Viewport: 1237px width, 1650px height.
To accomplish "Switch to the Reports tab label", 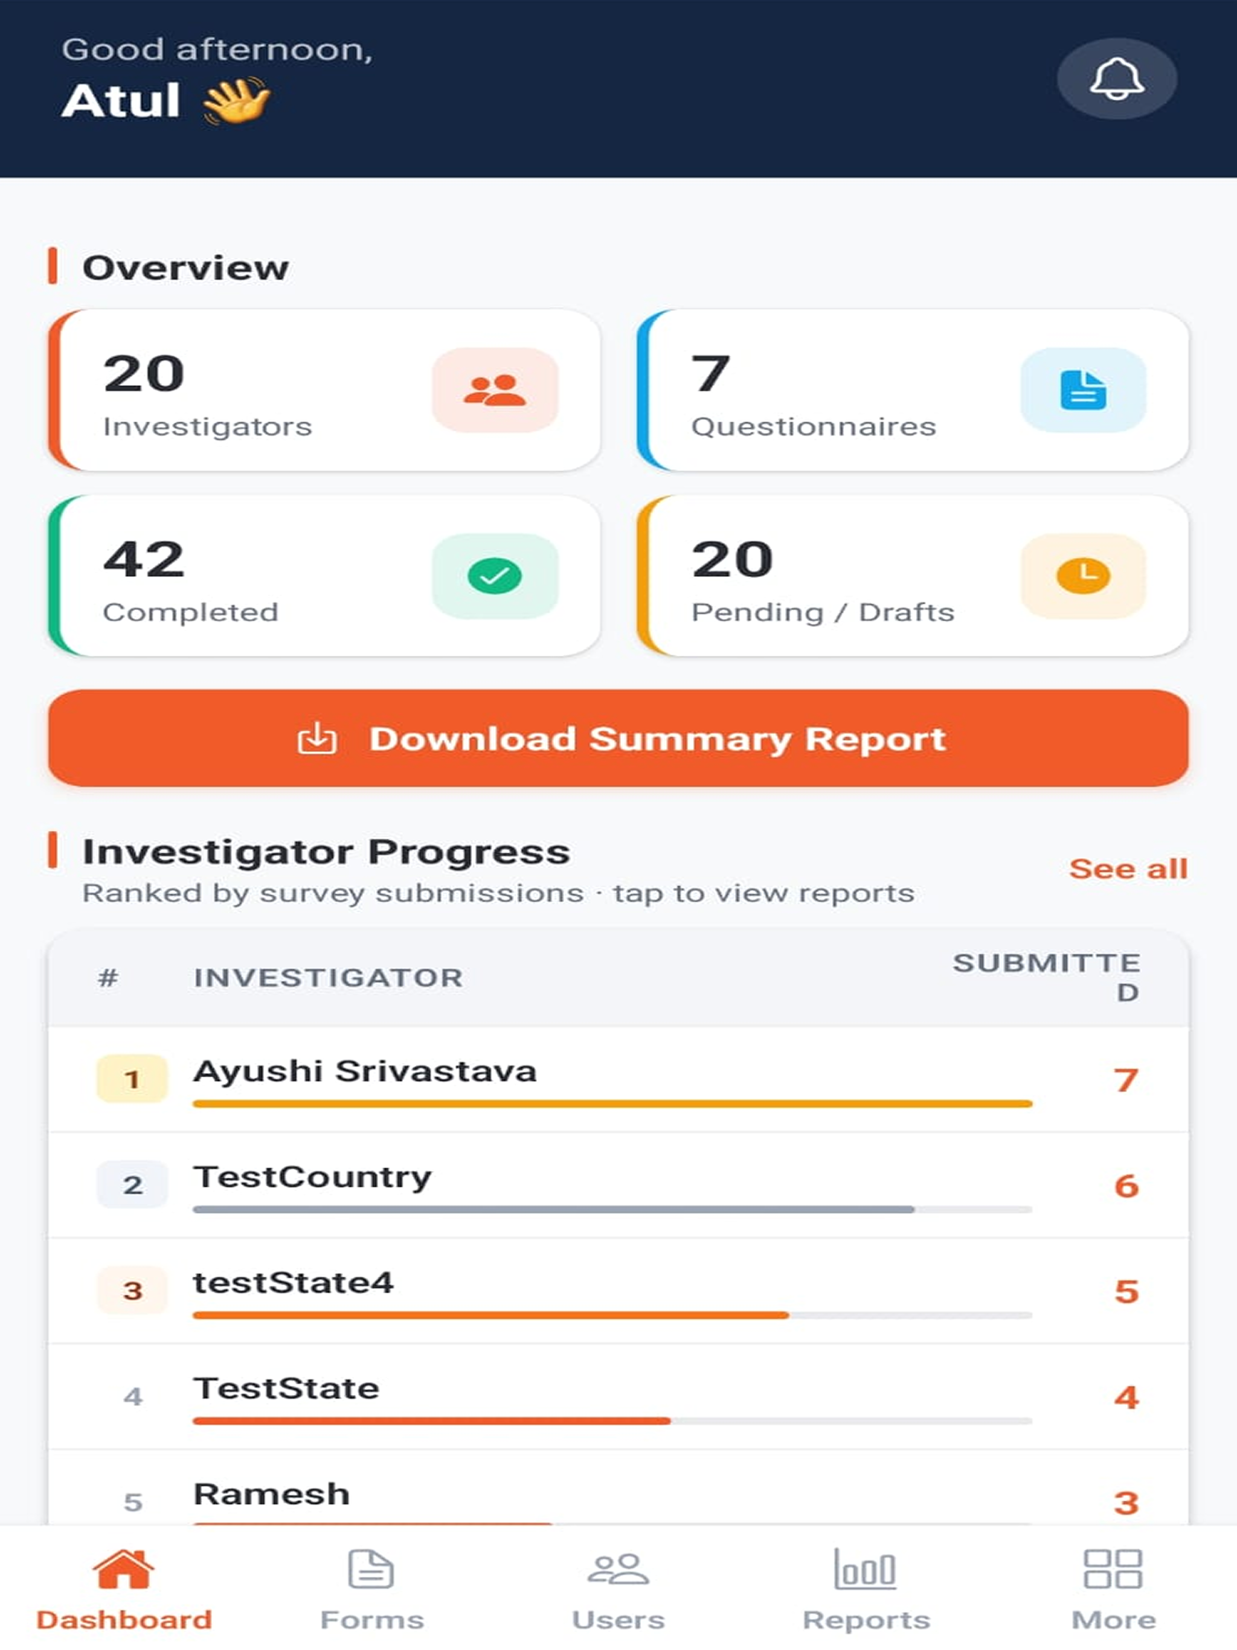I will (866, 1620).
